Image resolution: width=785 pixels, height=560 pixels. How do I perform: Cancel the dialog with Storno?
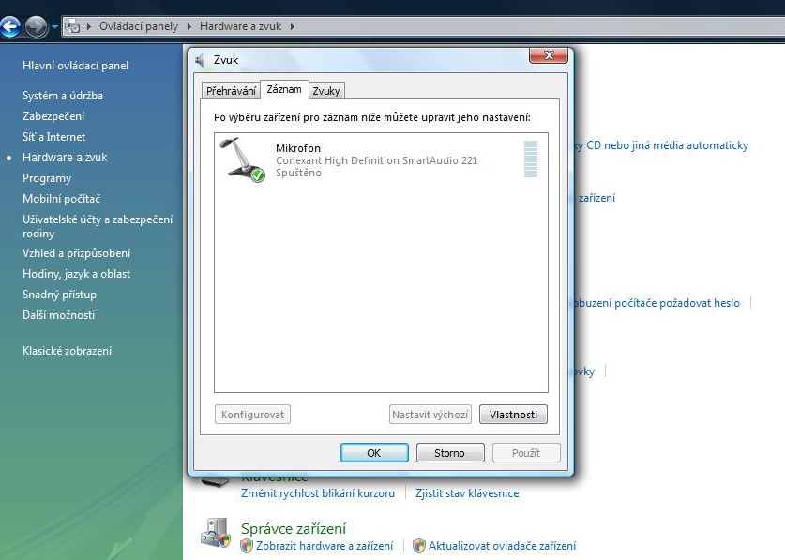click(449, 453)
